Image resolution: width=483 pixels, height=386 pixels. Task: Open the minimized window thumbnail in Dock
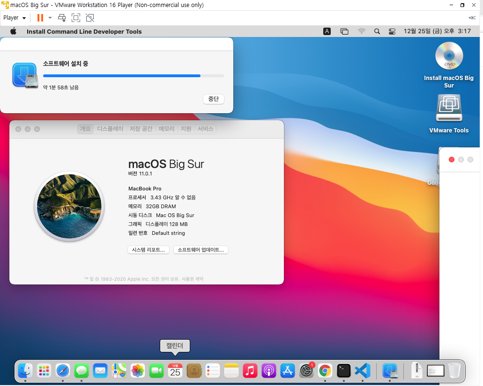pos(436,371)
